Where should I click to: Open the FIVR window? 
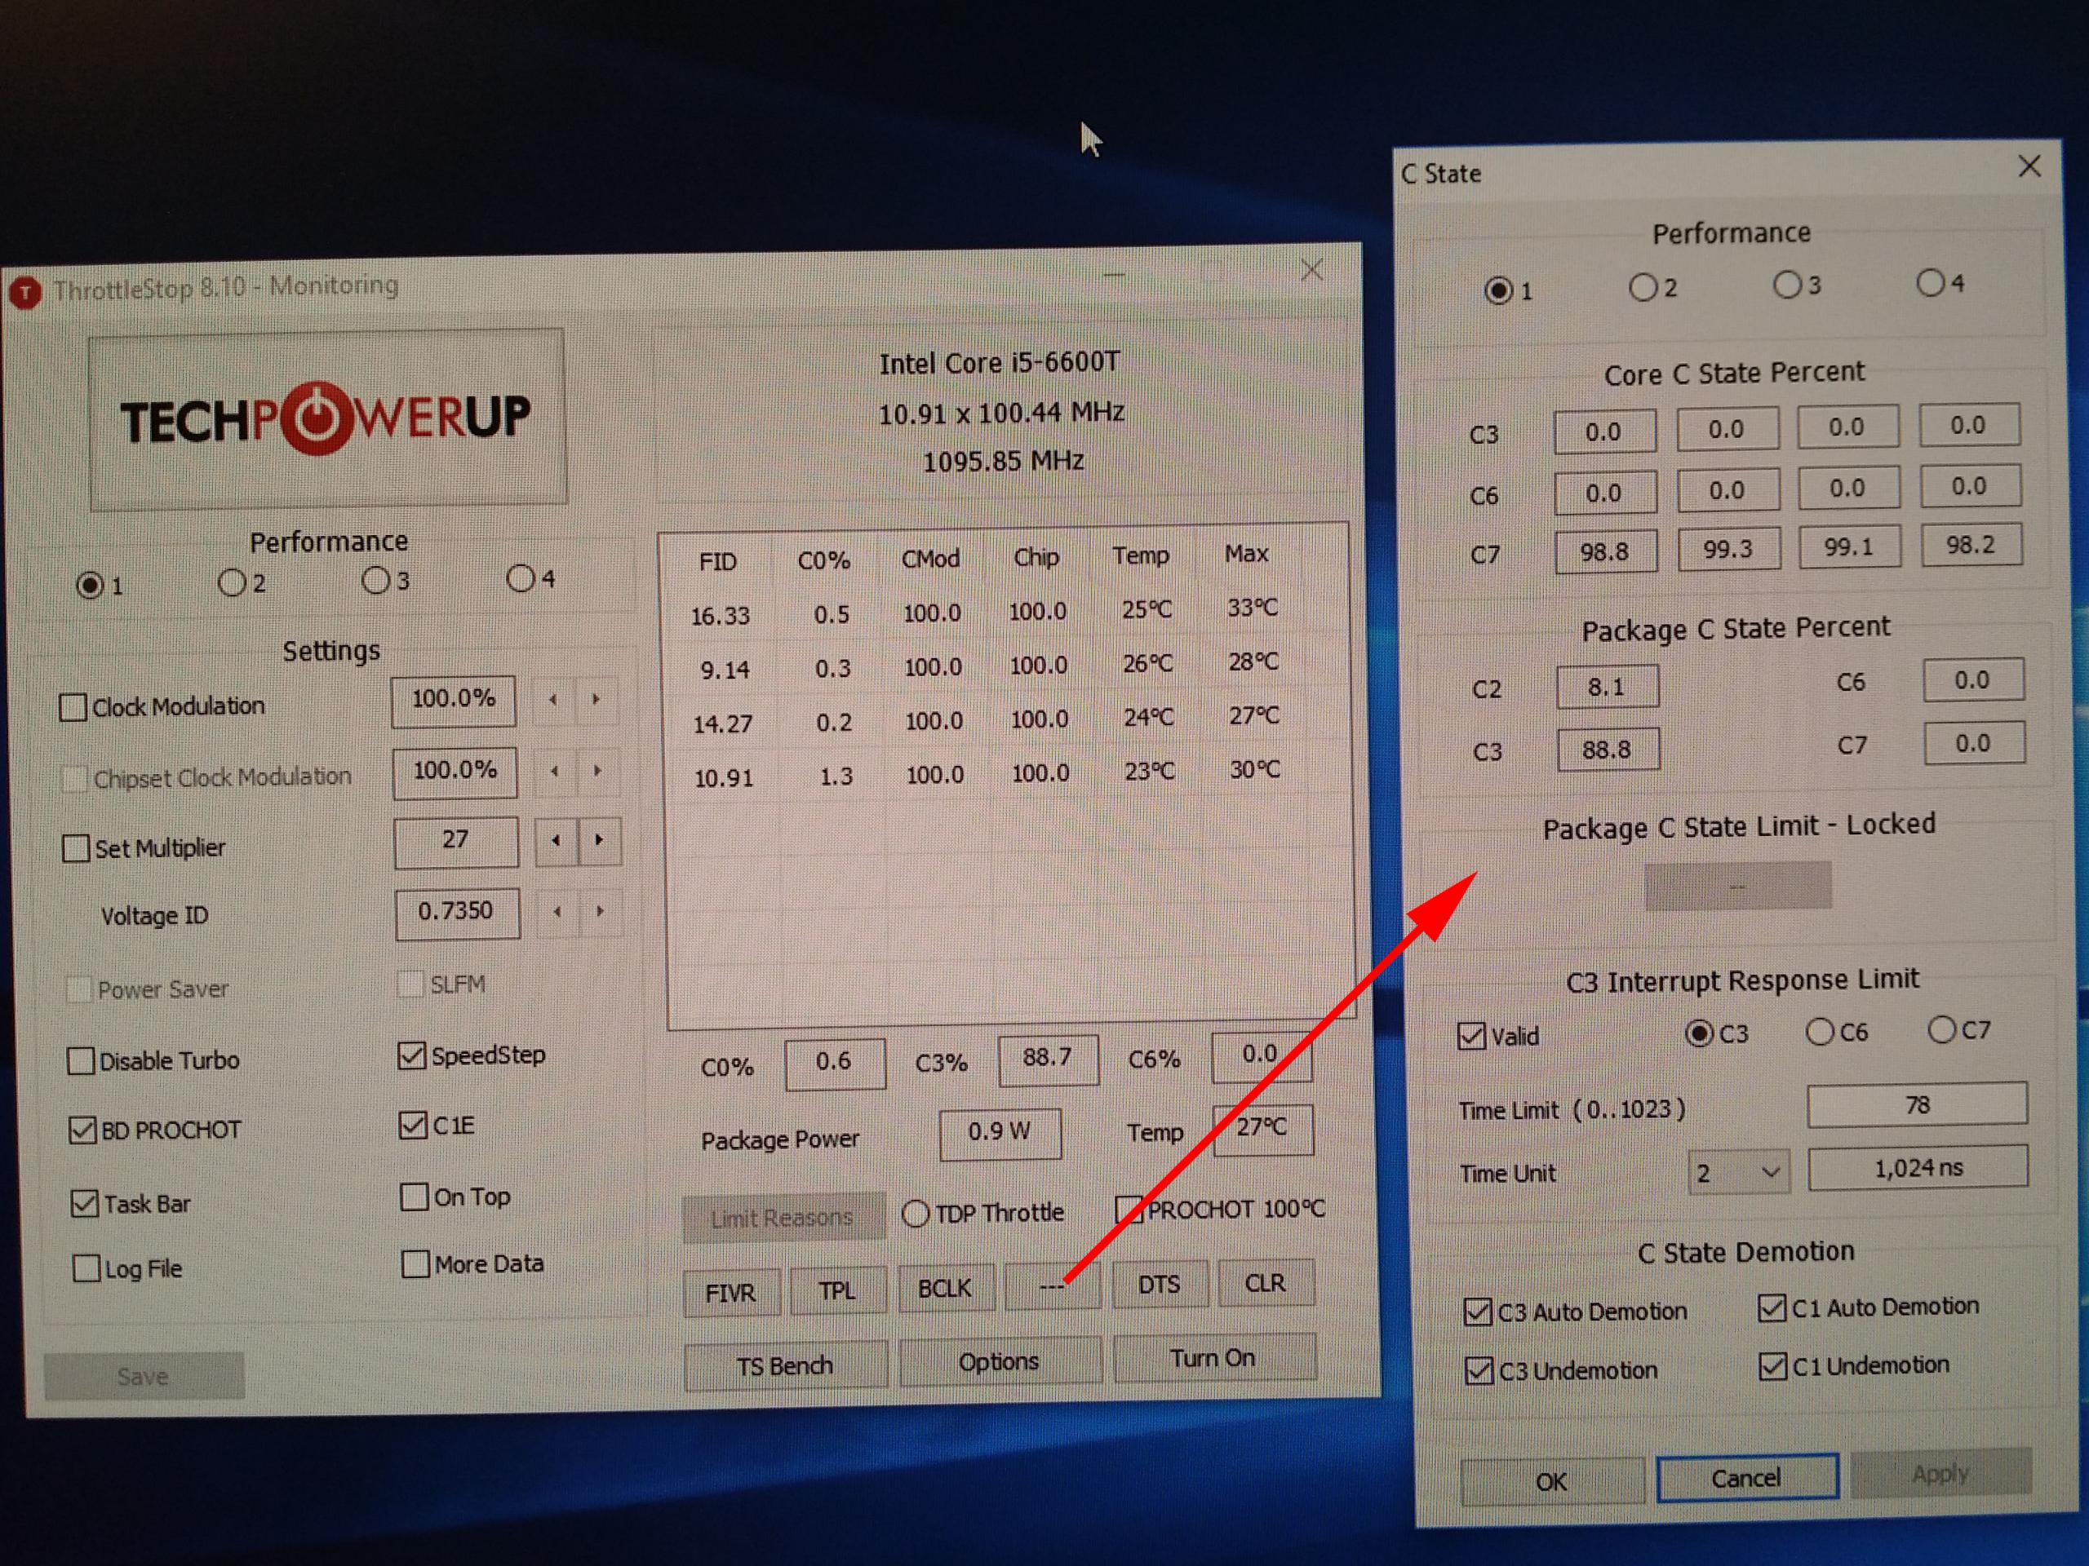[x=731, y=1292]
